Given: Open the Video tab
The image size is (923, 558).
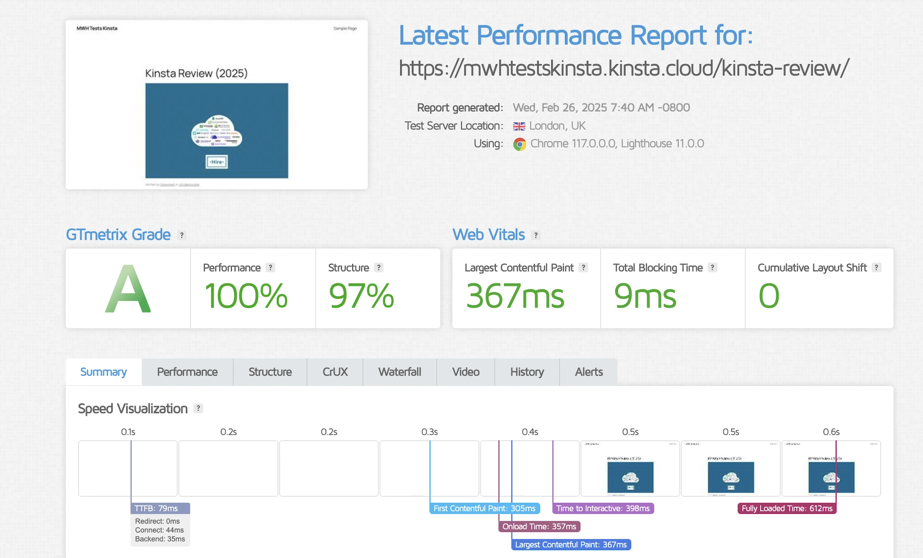Looking at the screenshot, I should click(x=466, y=372).
